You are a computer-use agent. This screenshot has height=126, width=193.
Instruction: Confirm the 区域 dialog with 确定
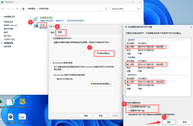(x=86, y=116)
